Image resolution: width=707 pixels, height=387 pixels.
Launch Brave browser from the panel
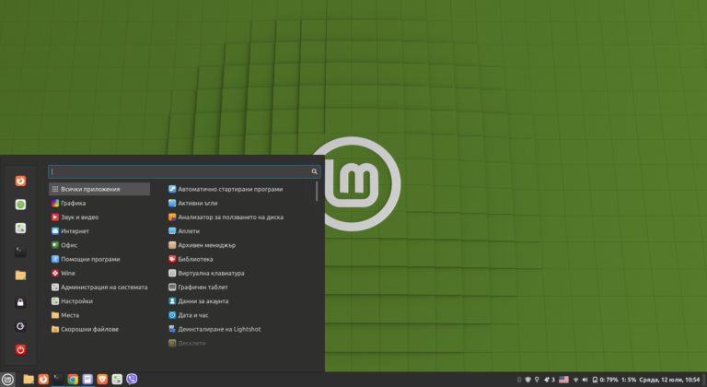pyautogui.click(x=102, y=380)
